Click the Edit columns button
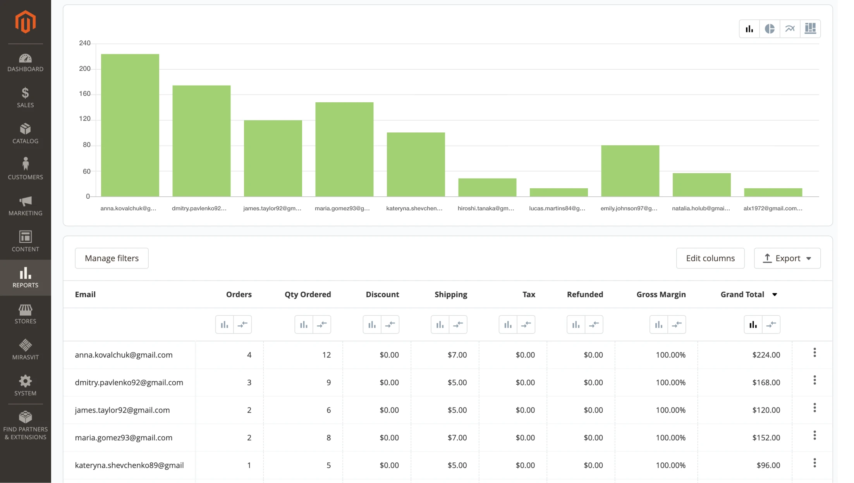Screen dimensions: 854x483 click(710, 258)
